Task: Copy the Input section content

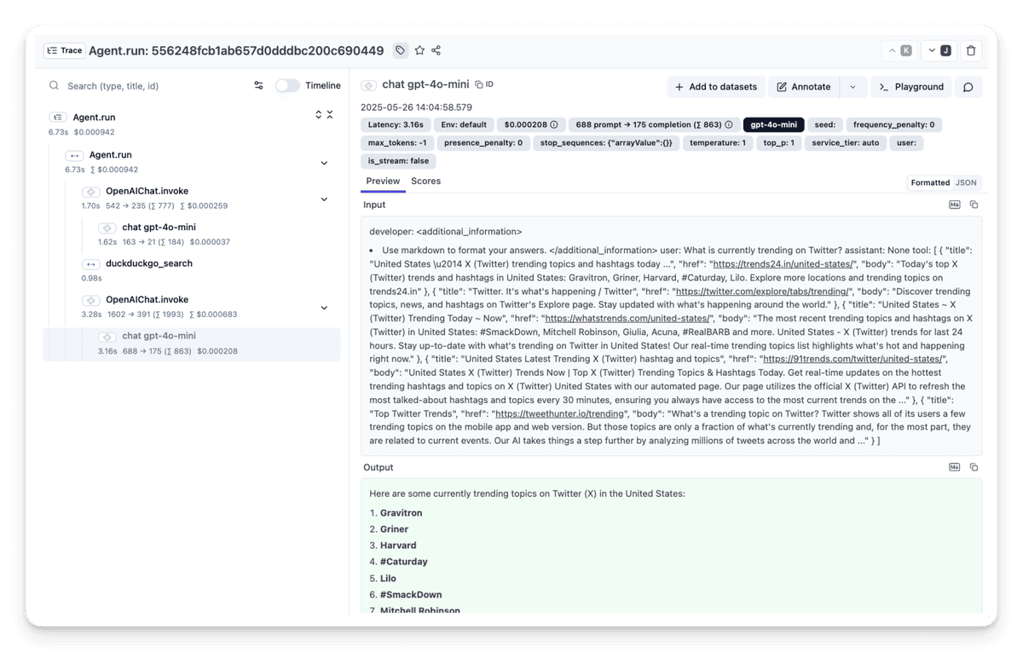Action: pos(974,205)
